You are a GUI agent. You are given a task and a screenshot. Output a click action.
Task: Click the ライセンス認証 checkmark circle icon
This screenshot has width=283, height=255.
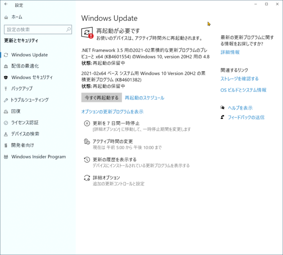click(x=6, y=123)
